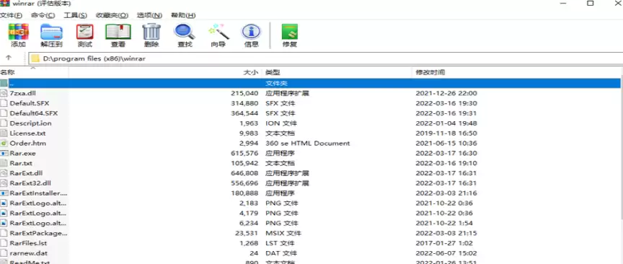Click the 615,576 size of Rar.exe
623x264 pixels.
pos(244,153)
